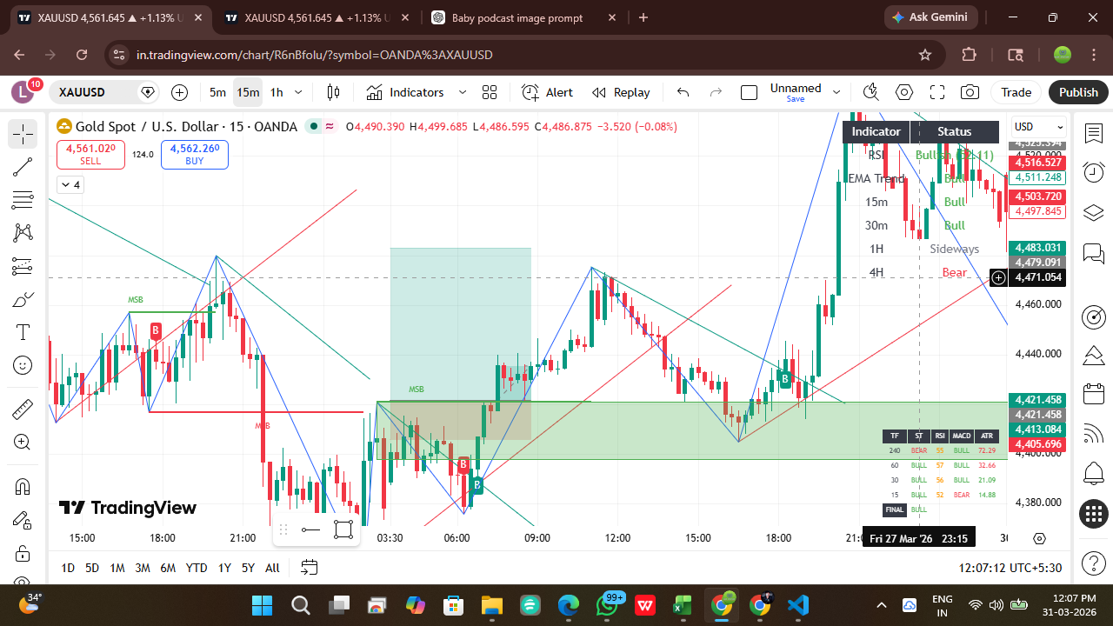Open the candlestick chart type selector
The image size is (1113, 626).
pyautogui.click(x=333, y=92)
